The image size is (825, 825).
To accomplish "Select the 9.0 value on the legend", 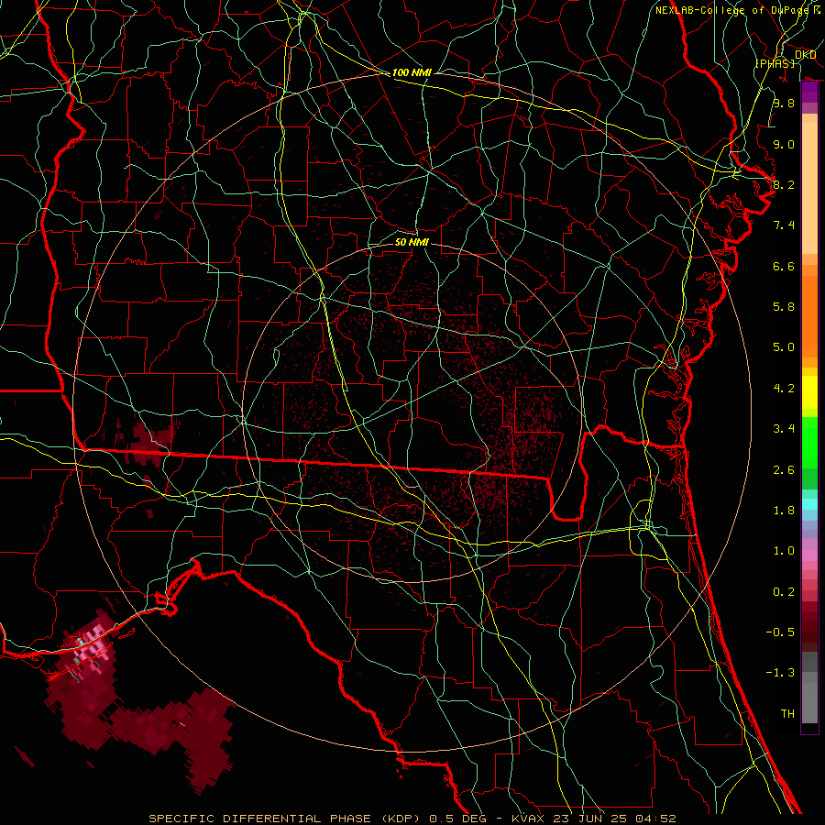I will click(x=784, y=144).
